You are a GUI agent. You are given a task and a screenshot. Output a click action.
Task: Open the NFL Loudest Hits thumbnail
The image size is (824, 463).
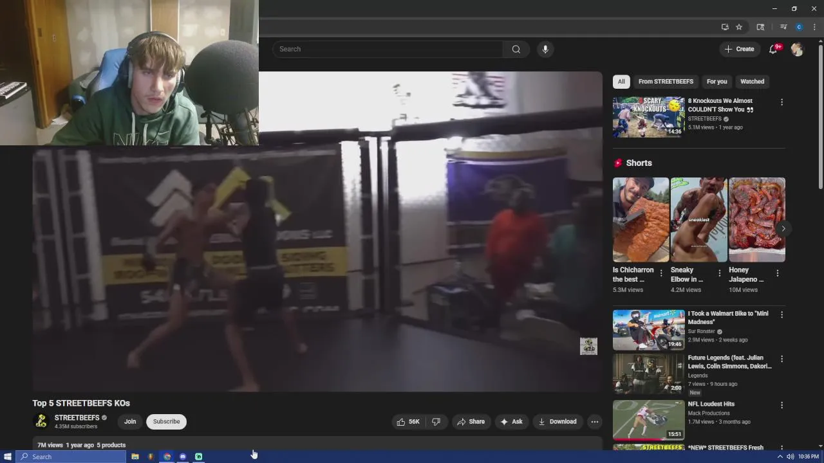point(648,420)
